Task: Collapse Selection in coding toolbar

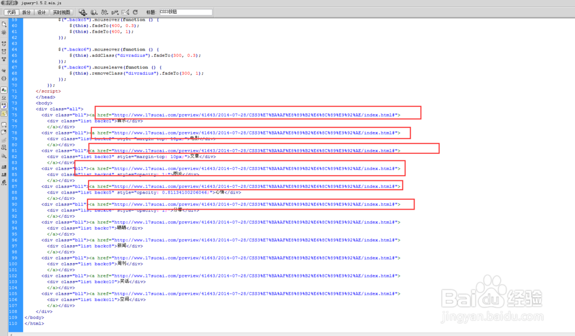Action: pyautogui.click(x=4, y=51)
